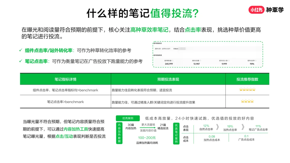Click the green 点击率 in the intro paragraph
The height and width of the screenshot is (163, 290).
193,30
